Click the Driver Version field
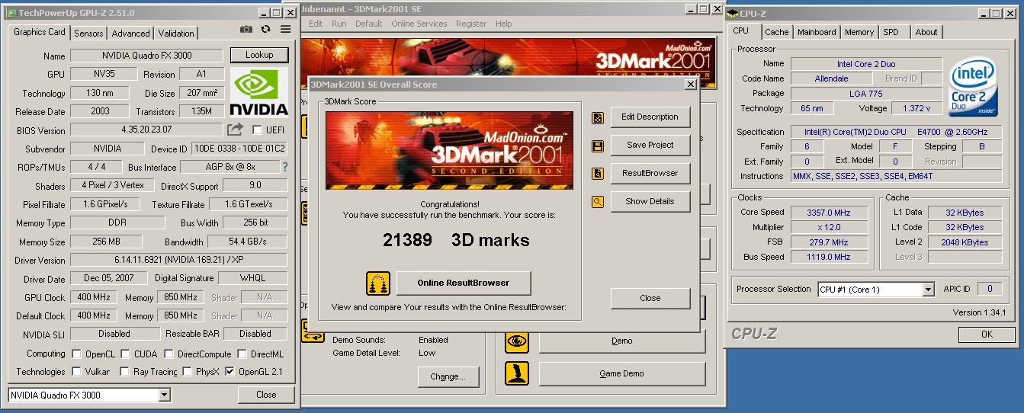This screenshot has width=1024, height=413. pos(179,261)
